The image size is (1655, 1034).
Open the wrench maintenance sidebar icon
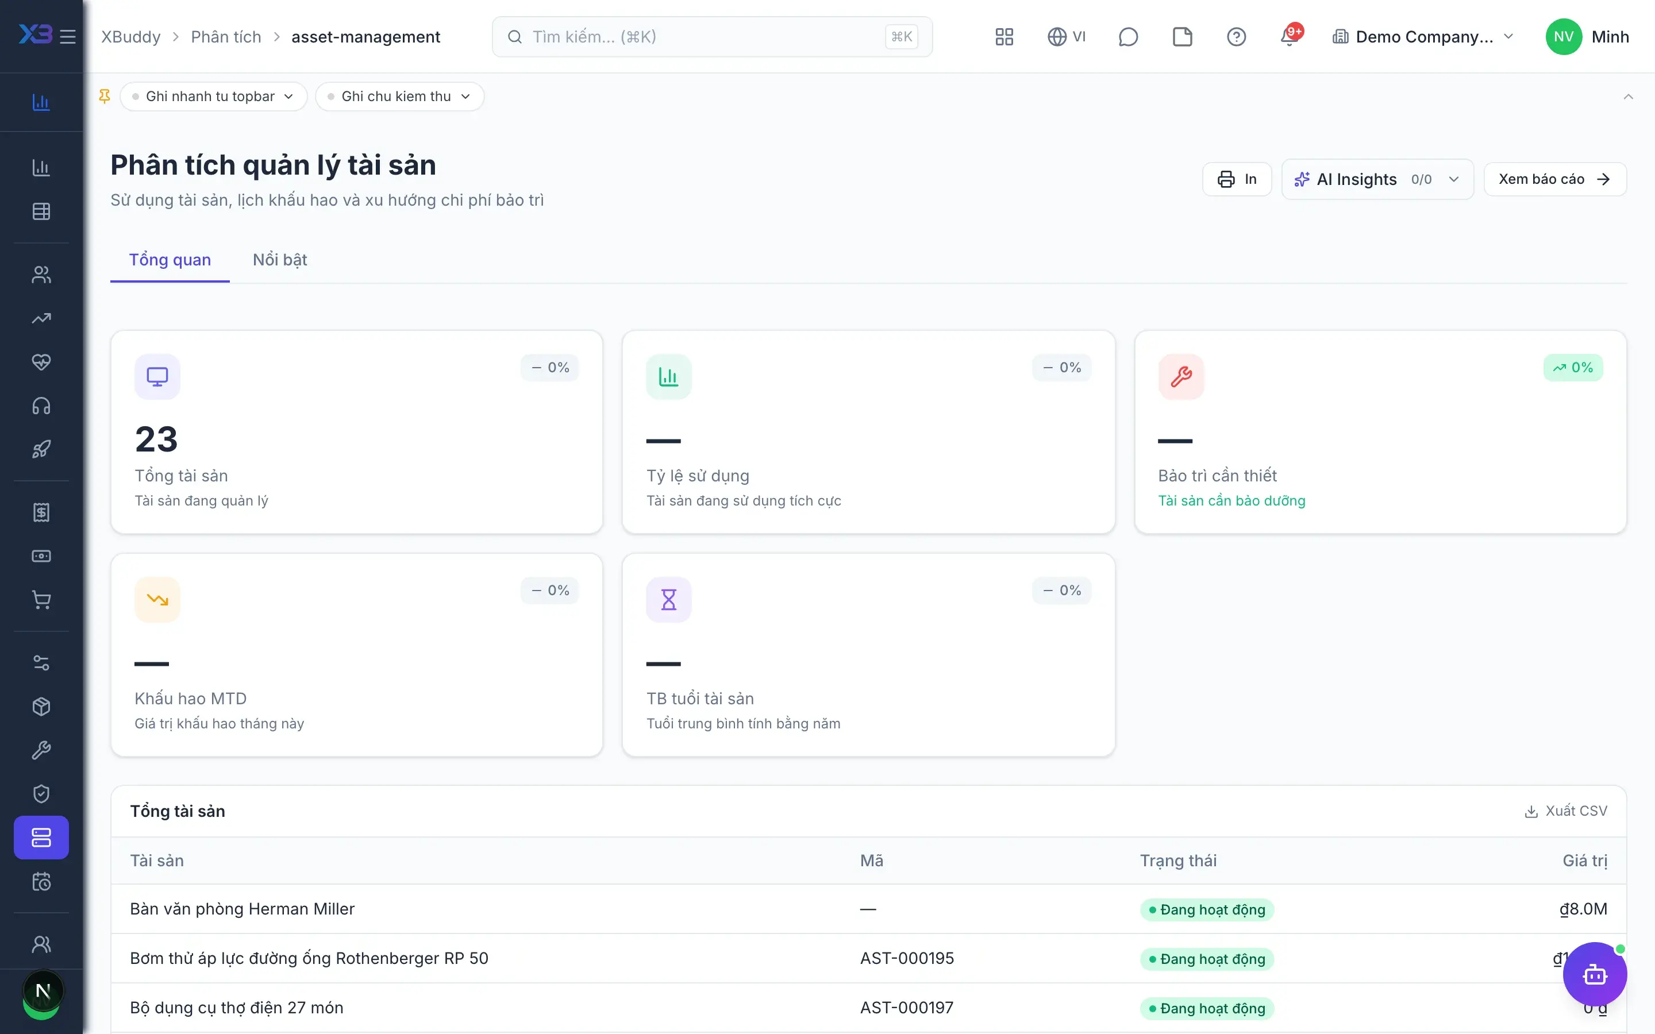click(41, 750)
